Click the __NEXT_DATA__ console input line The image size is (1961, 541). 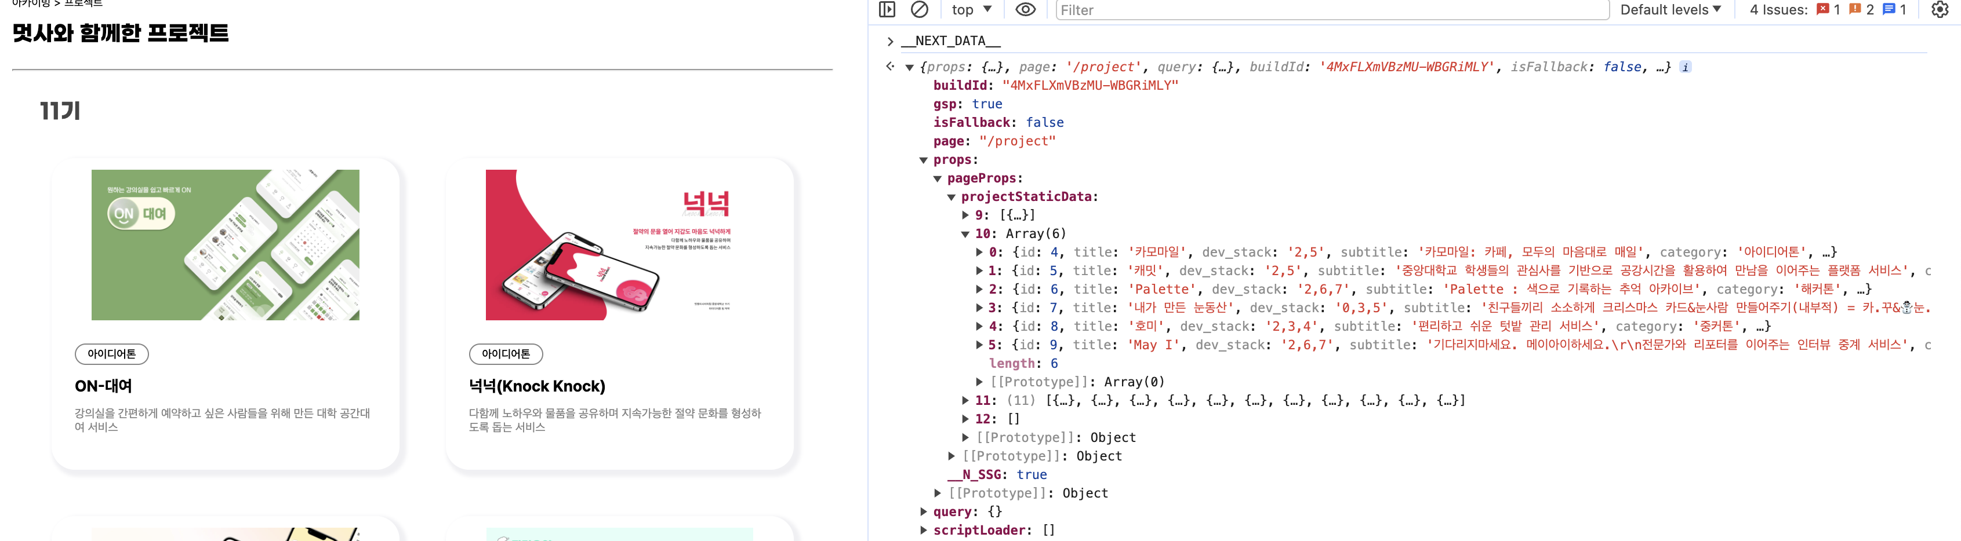point(950,41)
